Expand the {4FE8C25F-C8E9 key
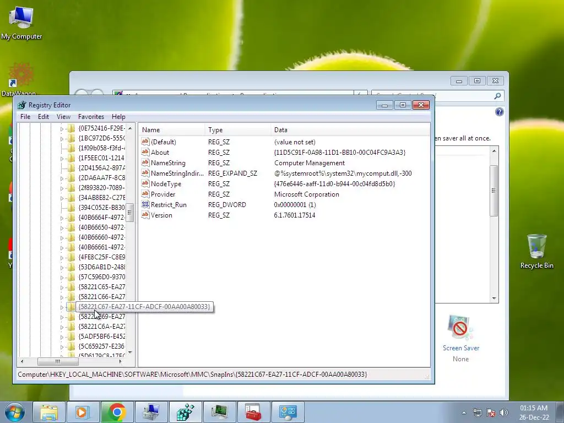 pyautogui.click(x=62, y=258)
